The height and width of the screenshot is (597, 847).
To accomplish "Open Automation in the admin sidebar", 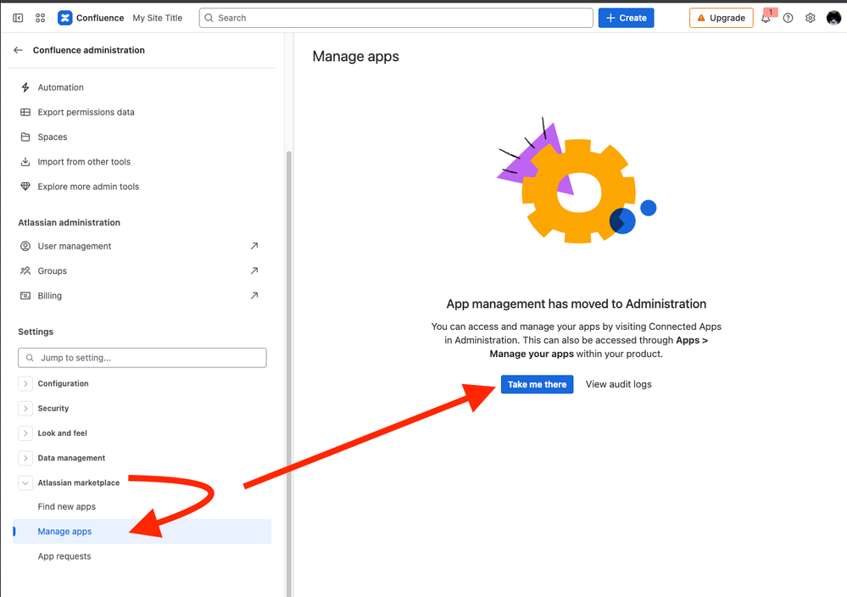I will point(60,87).
